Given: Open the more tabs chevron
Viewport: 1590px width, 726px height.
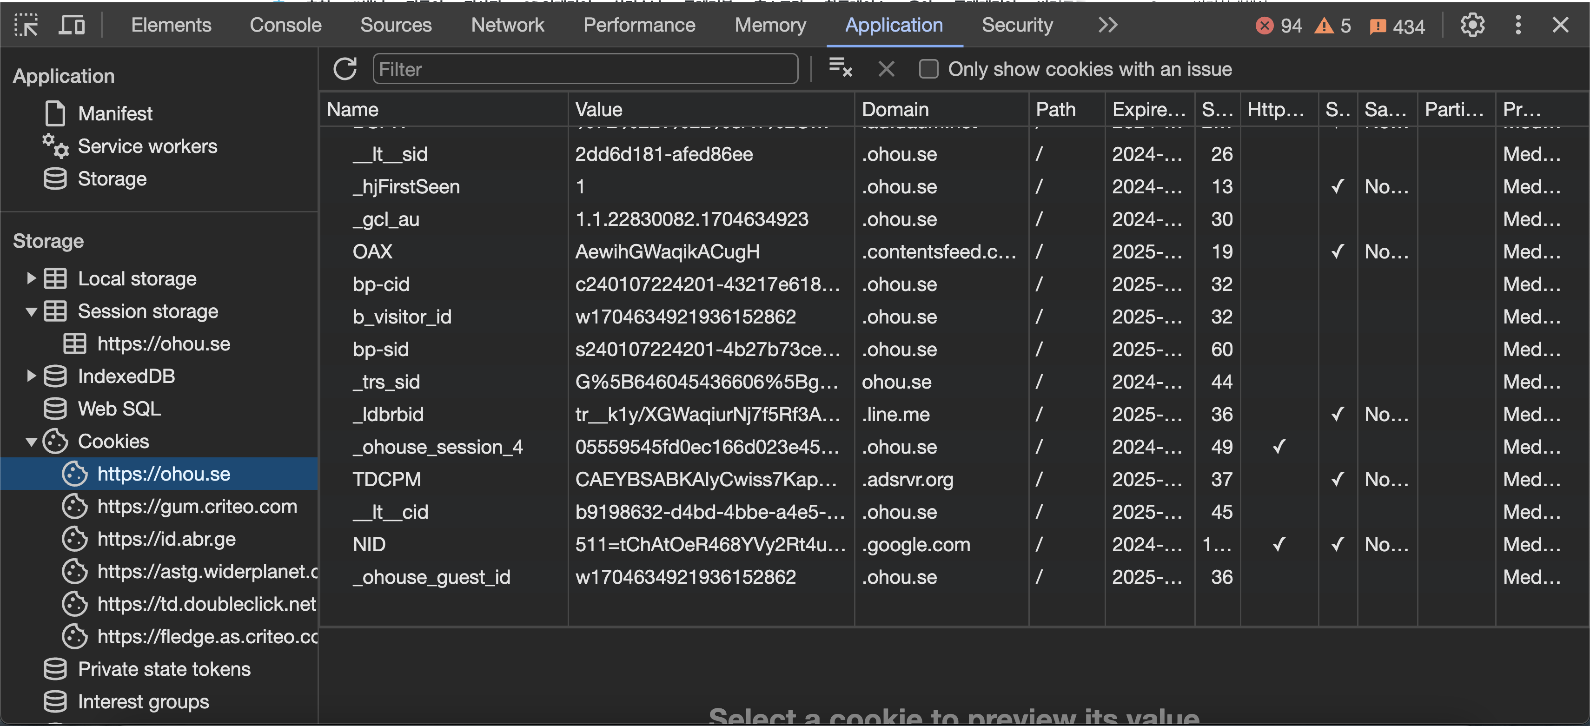Looking at the screenshot, I should (1107, 25).
